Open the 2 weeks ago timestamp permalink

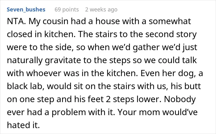101,10
